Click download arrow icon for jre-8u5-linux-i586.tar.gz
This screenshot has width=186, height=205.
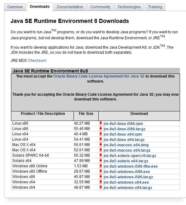101,128
